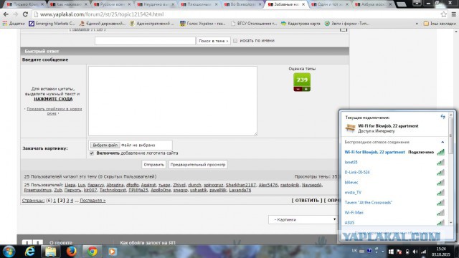
Task: Select the Wi-Fi Mari network
Action: (x=394, y=213)
